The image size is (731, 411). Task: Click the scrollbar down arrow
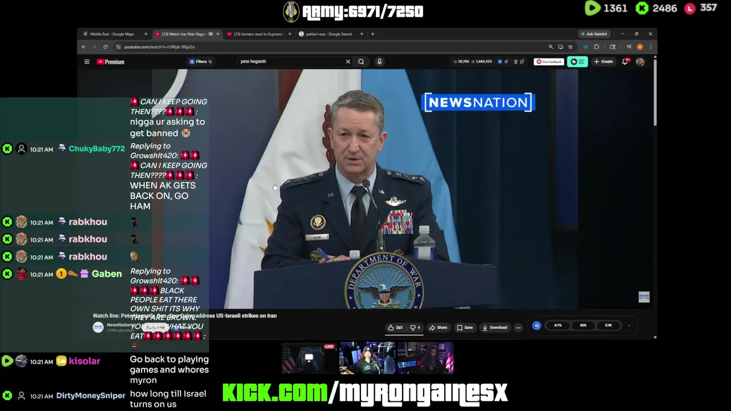coord(655,337)
